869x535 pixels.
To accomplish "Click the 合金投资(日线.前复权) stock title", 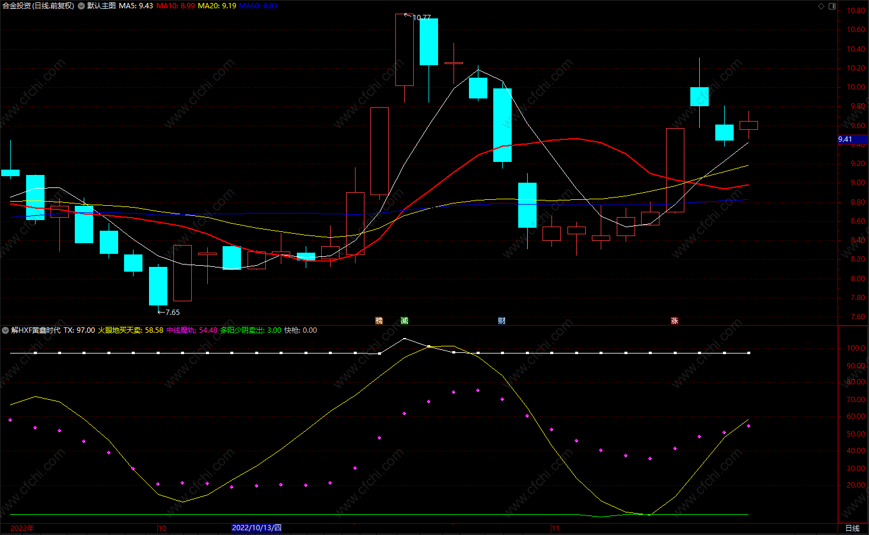I will click(39, 6).
